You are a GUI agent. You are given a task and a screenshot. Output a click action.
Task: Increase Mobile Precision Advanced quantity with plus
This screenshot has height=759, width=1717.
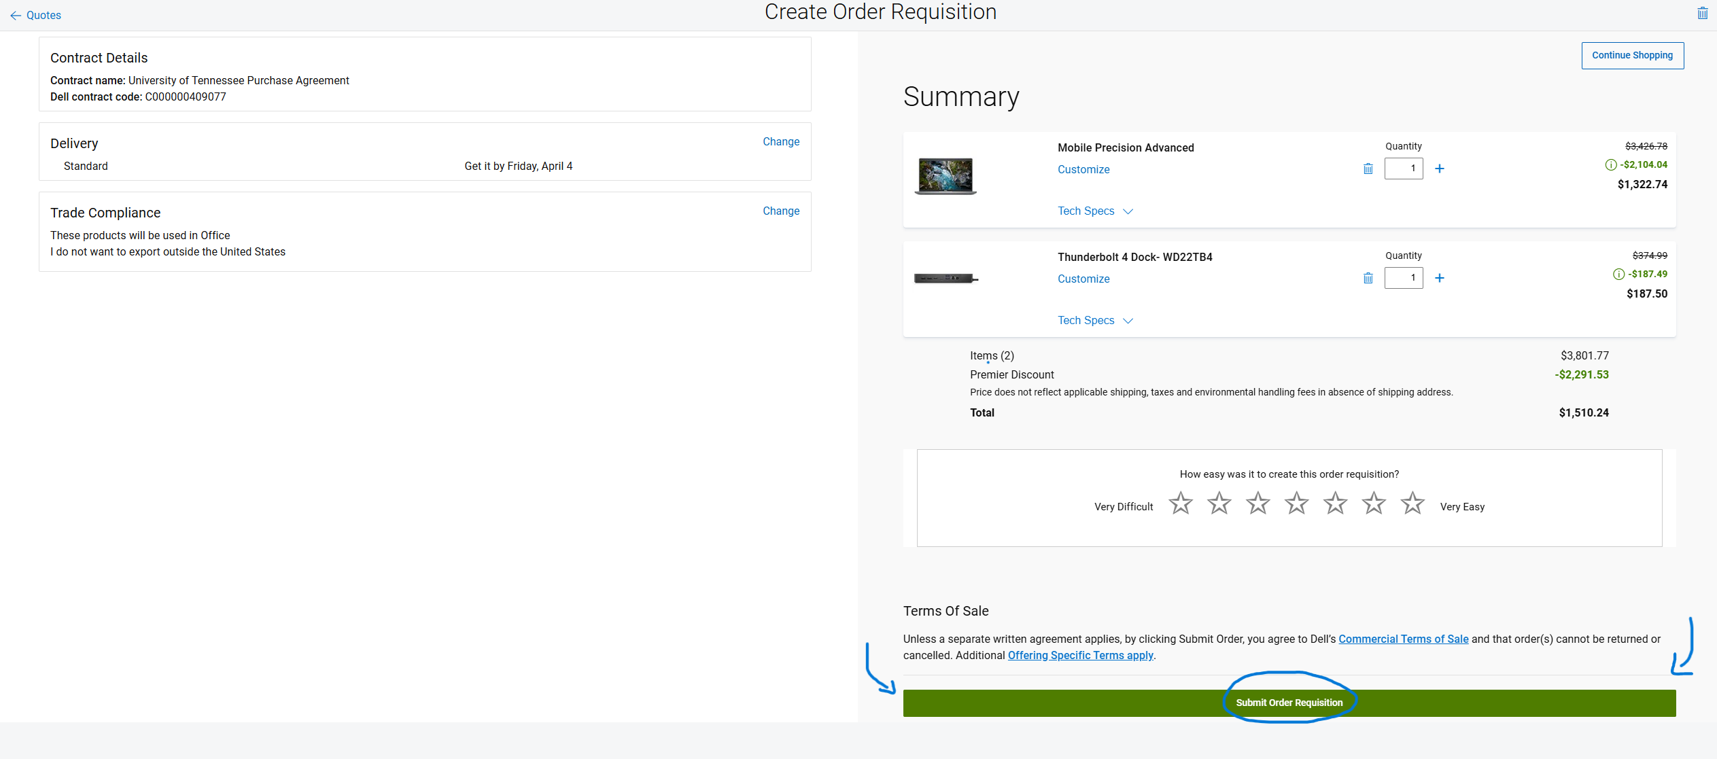pos(1439,169)
